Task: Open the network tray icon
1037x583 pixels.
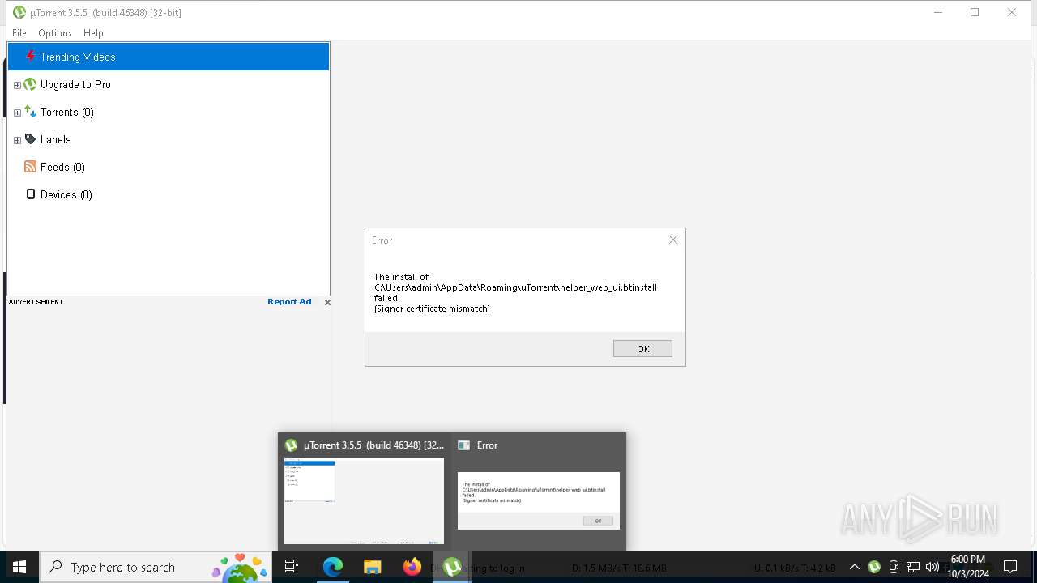Action: (x=913, y=567)
